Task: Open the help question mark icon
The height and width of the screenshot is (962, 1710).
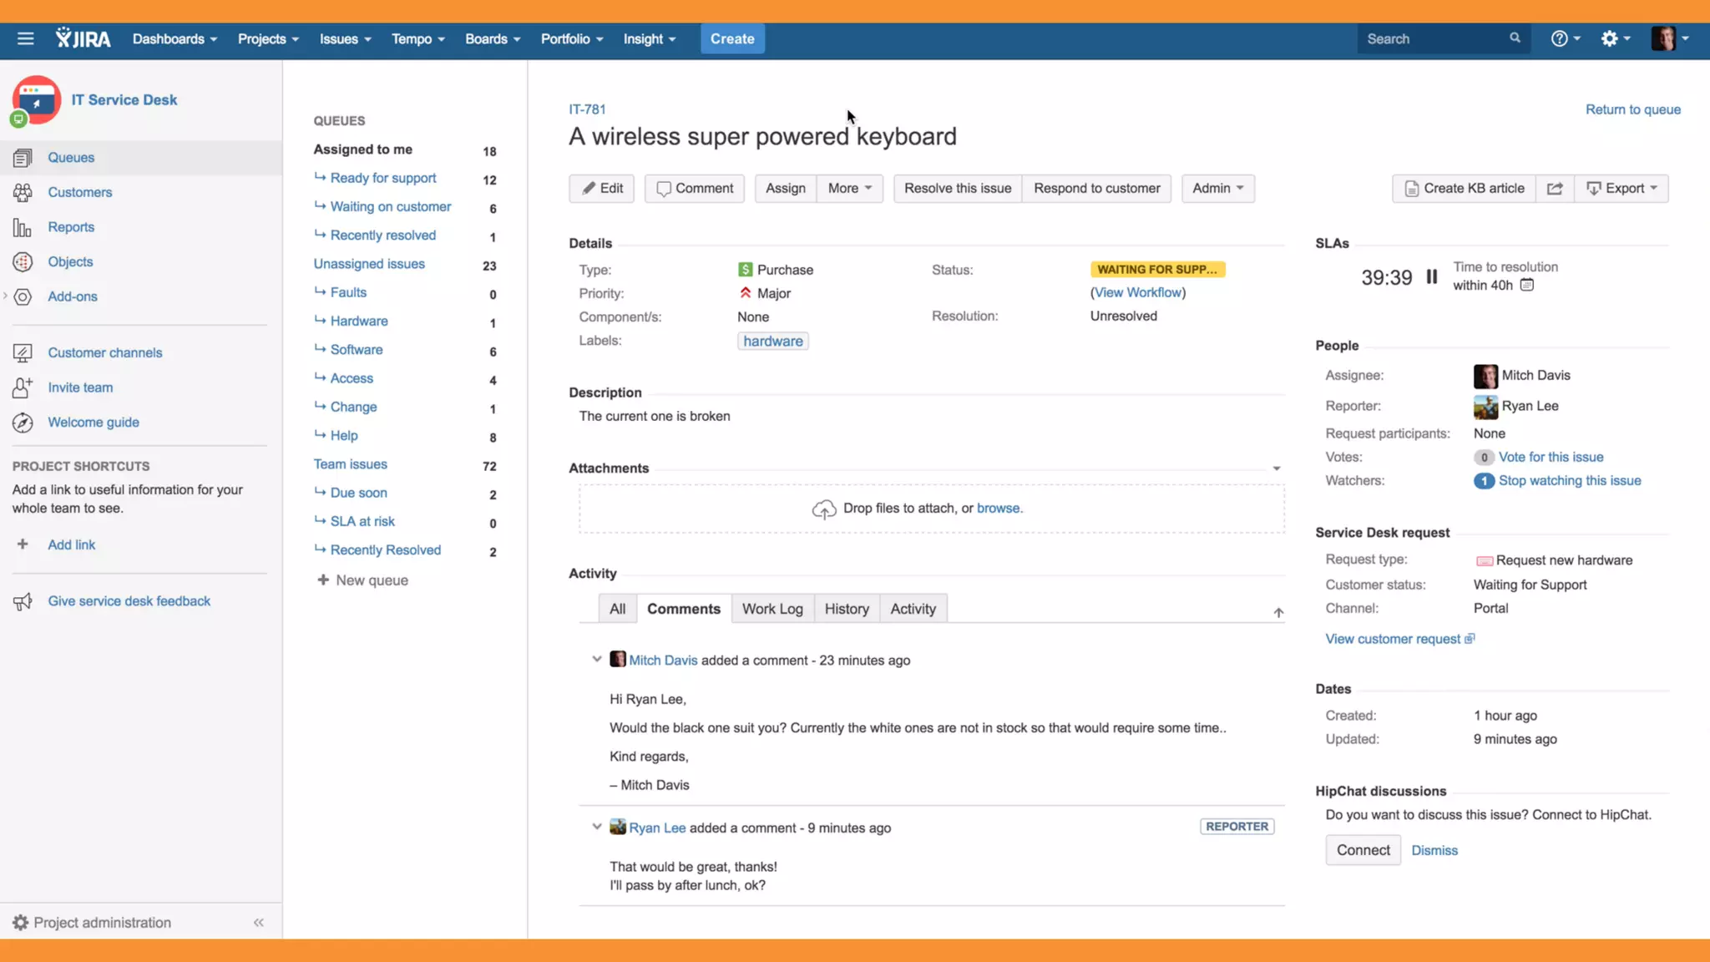Action: [x=1559, y=38]
